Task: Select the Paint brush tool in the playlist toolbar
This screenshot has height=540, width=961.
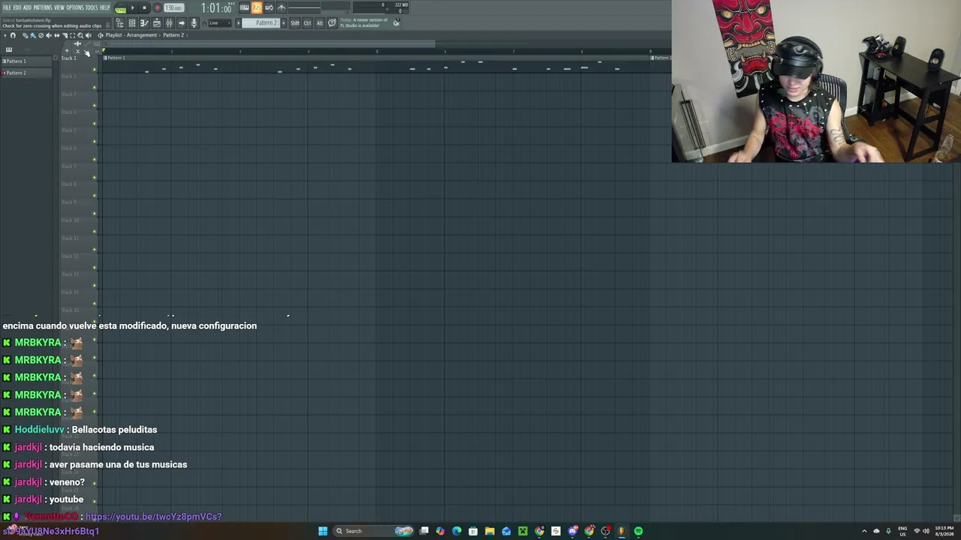Action: [x=32, y=35]
